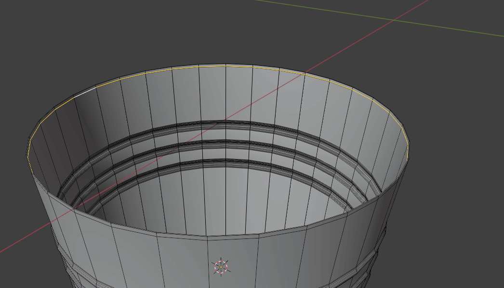
Task: Click the red-white 3D cursor ring
Action: pos(220,266)
